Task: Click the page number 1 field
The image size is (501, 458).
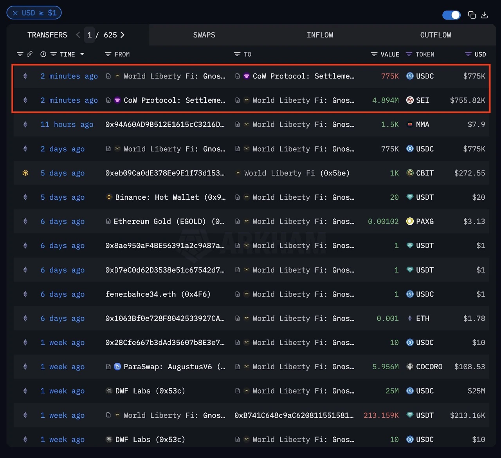Action: [x=90, y=35]
